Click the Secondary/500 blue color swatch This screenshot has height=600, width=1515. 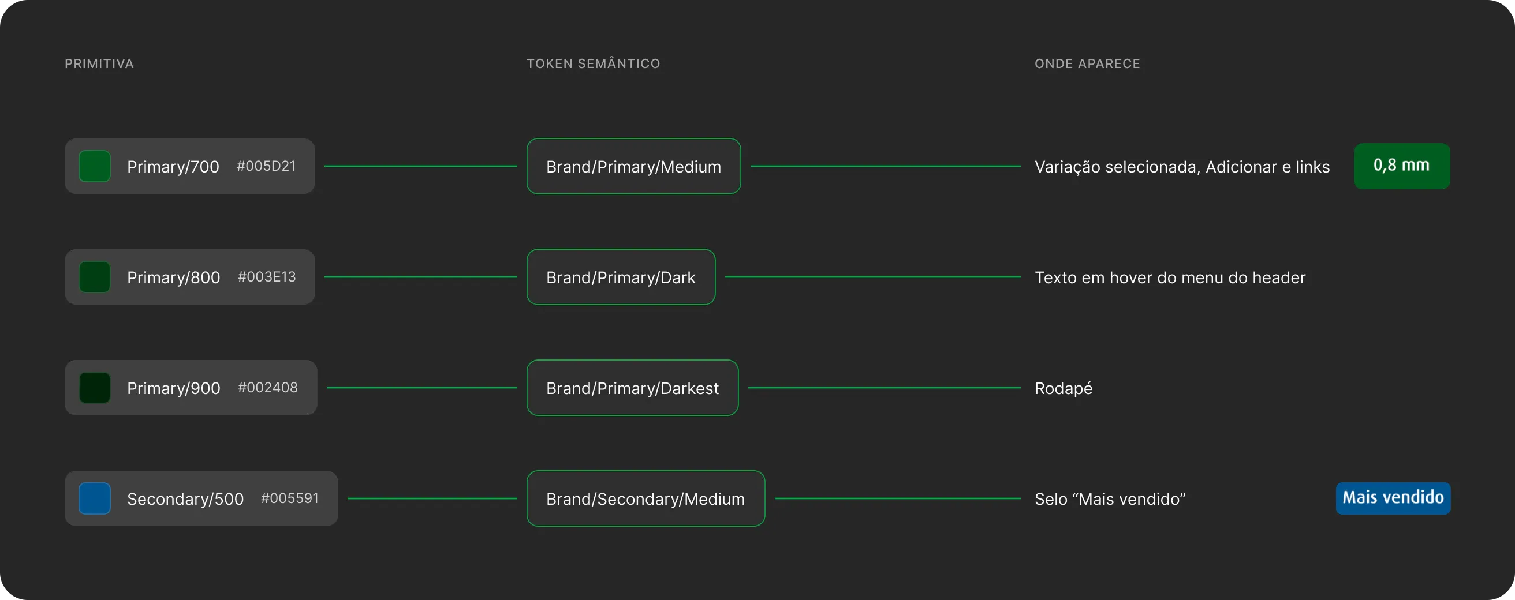[95, 498]
